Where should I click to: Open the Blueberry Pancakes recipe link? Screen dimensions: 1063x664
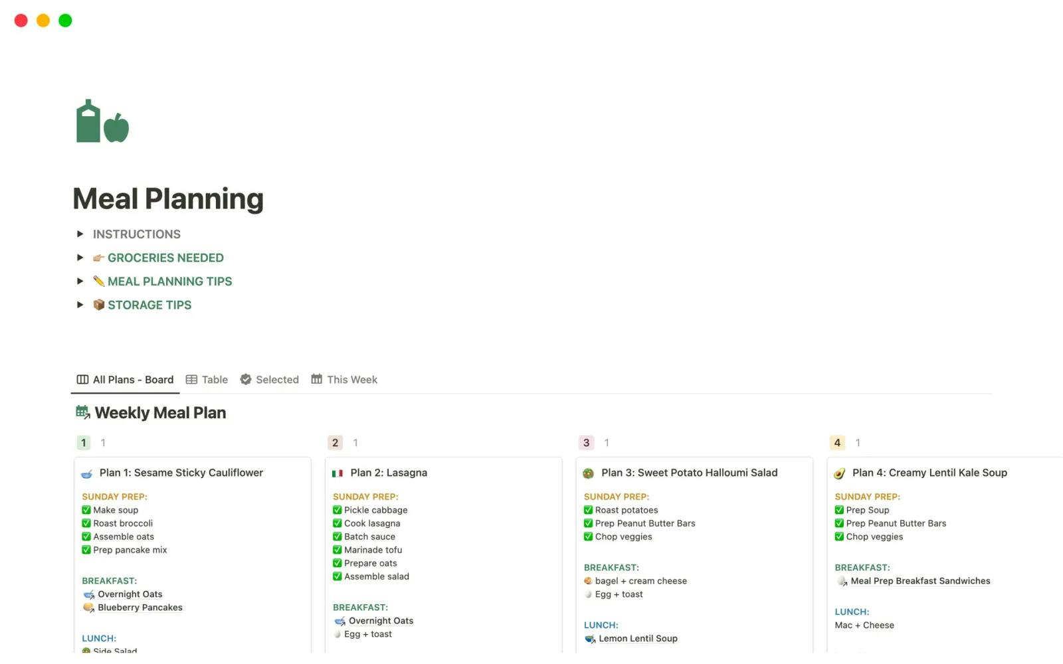click(x=140, y=608)
